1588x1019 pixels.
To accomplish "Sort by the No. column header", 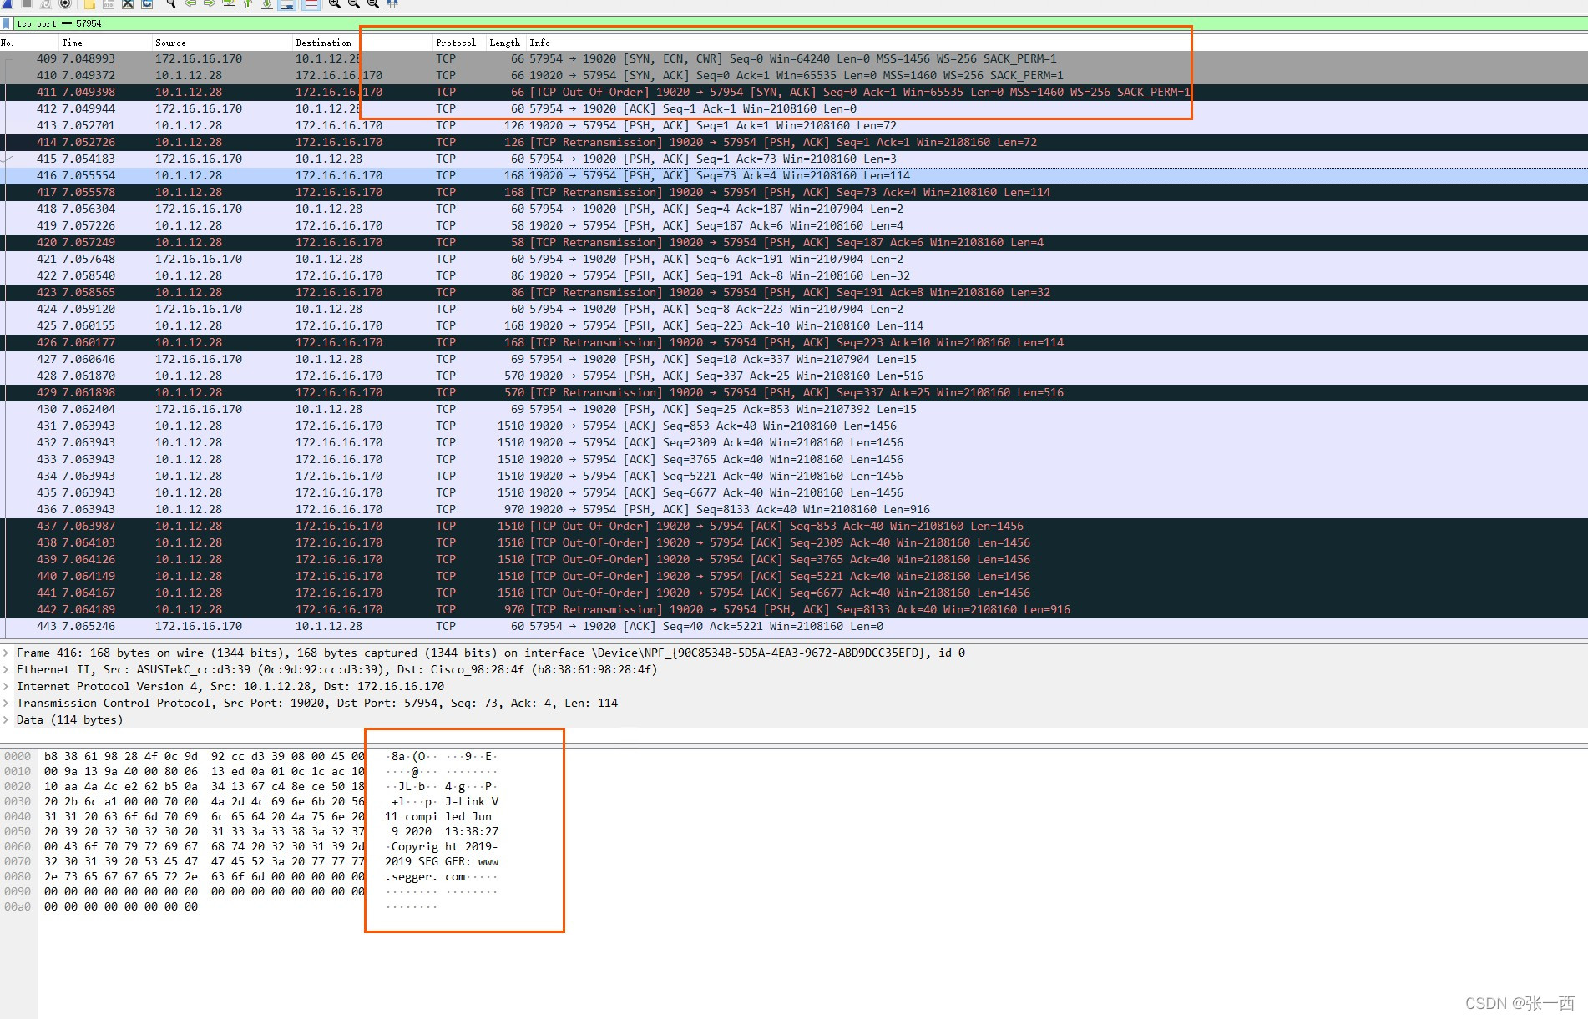I will (28, 43).
